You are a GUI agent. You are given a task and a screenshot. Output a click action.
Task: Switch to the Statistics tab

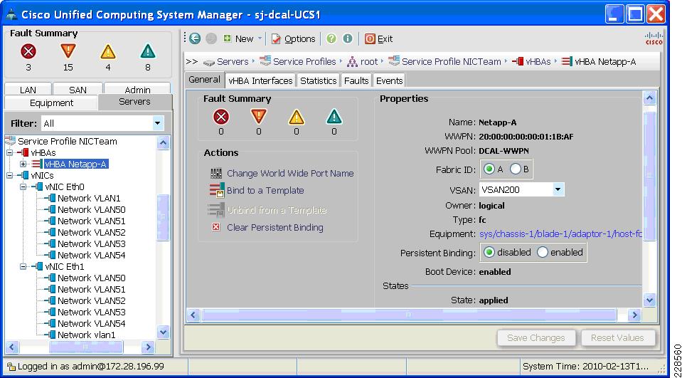pyautogui.click(x=319, y=80)
